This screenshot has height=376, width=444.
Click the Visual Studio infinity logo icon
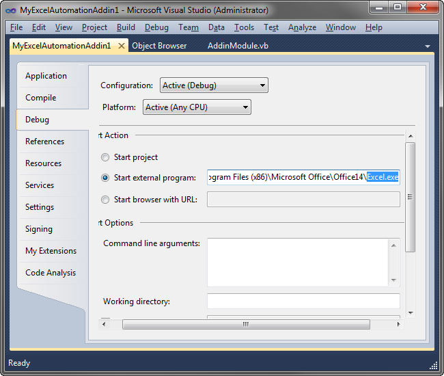(x=11, y=10)
